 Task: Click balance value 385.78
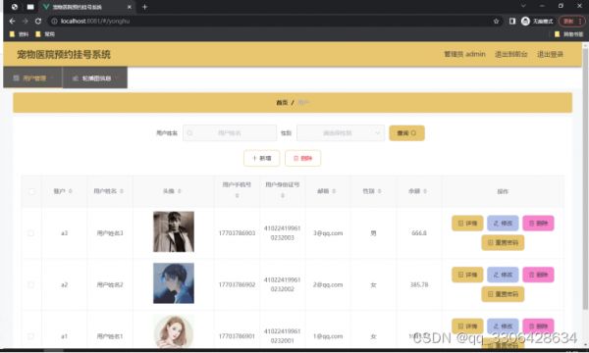click(419, 284)
